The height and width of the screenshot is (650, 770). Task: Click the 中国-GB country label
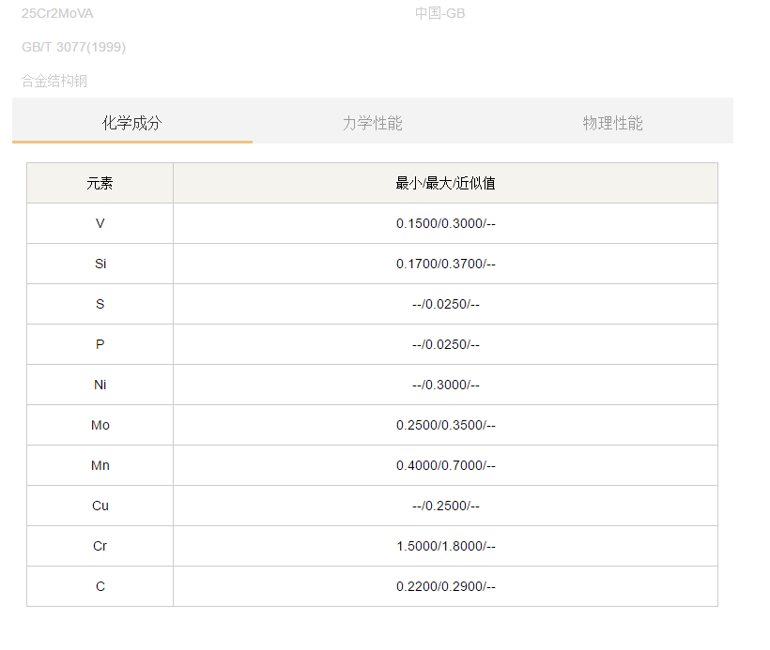point(439,13)
